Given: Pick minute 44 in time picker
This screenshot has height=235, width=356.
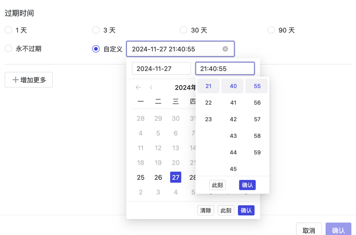Looking at the screenshot, I should (233, 152).
